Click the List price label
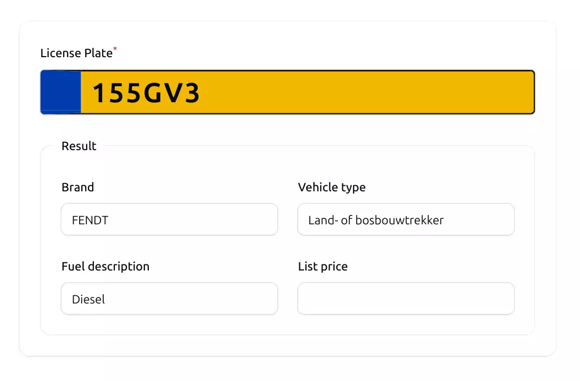This screenshot has height=381, width=580. point(323,267)
